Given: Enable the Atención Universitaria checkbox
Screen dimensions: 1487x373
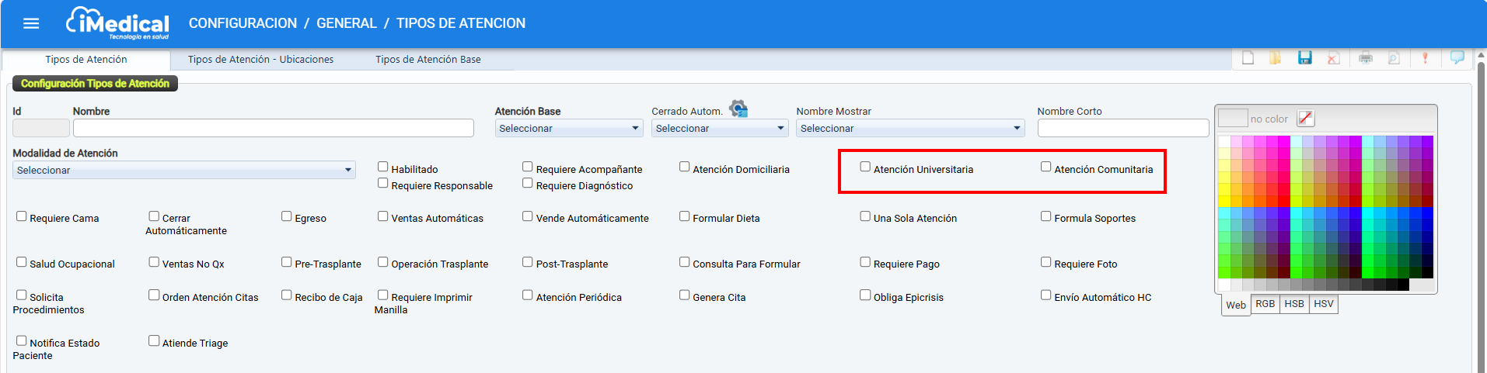Looking at the screenshot, I should [865, 167].
